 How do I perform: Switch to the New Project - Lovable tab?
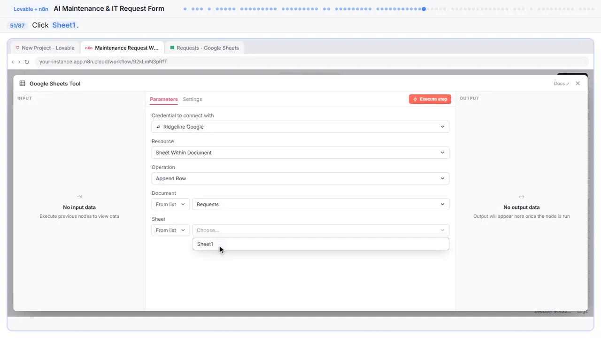coord(45,48)
